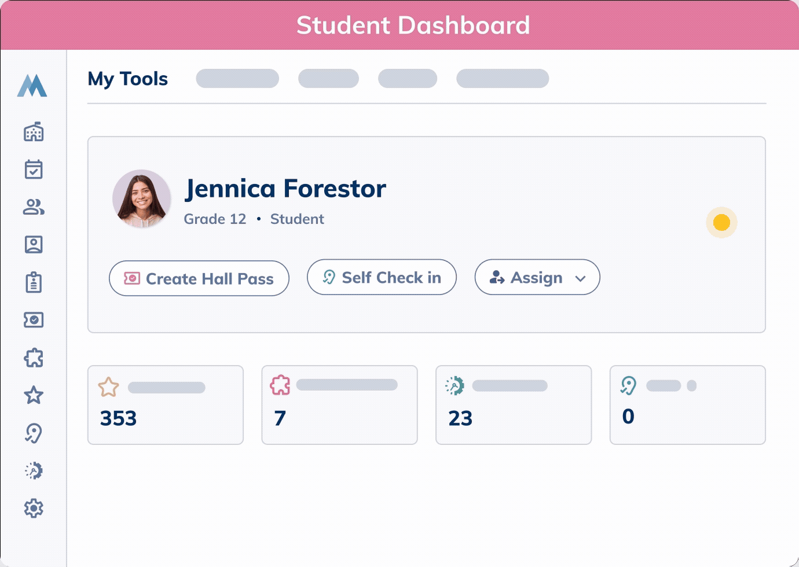Viewport: 799px width, 567px height.
Task: Open the clipboard icon in sidebar
Action: (34, 282)
